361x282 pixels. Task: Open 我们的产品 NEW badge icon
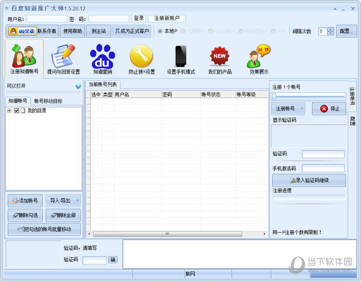tap(220, 59)
